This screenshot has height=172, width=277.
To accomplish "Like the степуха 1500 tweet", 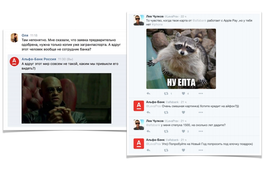I will [184, 131].
